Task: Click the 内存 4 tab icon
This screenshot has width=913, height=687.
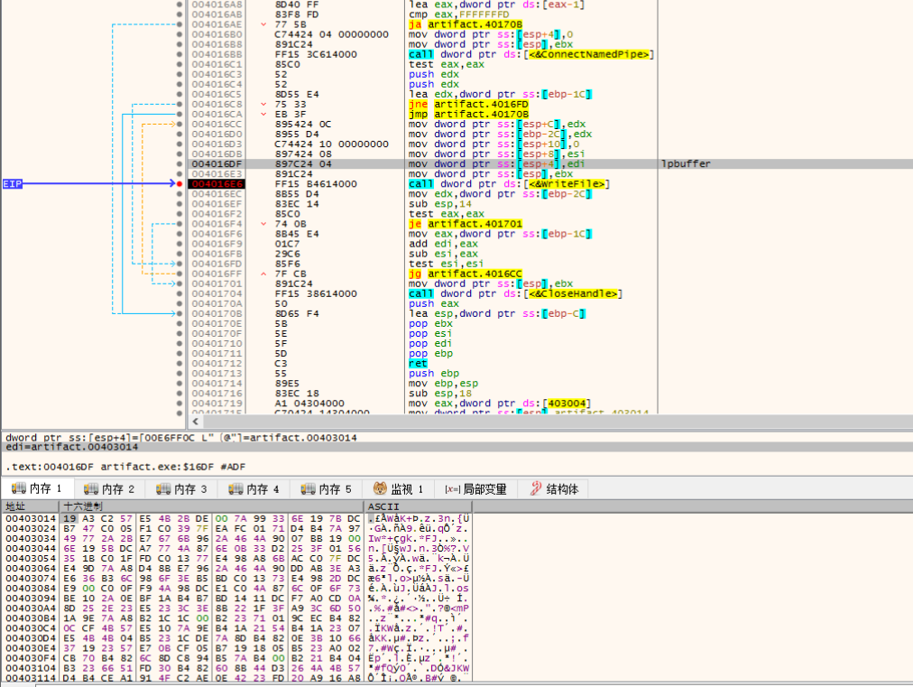Action: pyautogui.click(x=235, y=489)
